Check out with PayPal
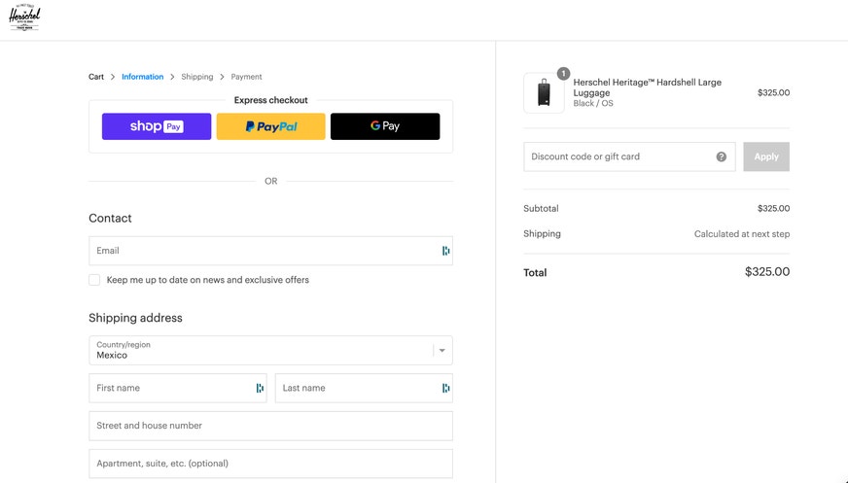Screen dimensions: 848x483 tap(270, 126)
